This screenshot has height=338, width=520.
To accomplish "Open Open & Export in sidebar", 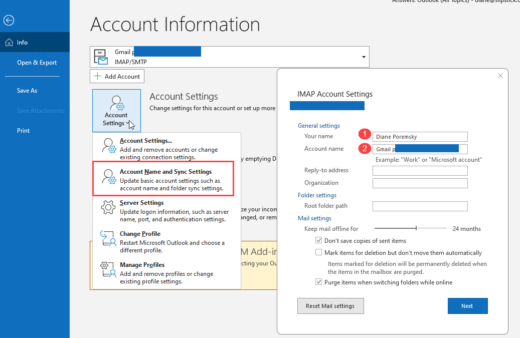I will pos(37,63).
